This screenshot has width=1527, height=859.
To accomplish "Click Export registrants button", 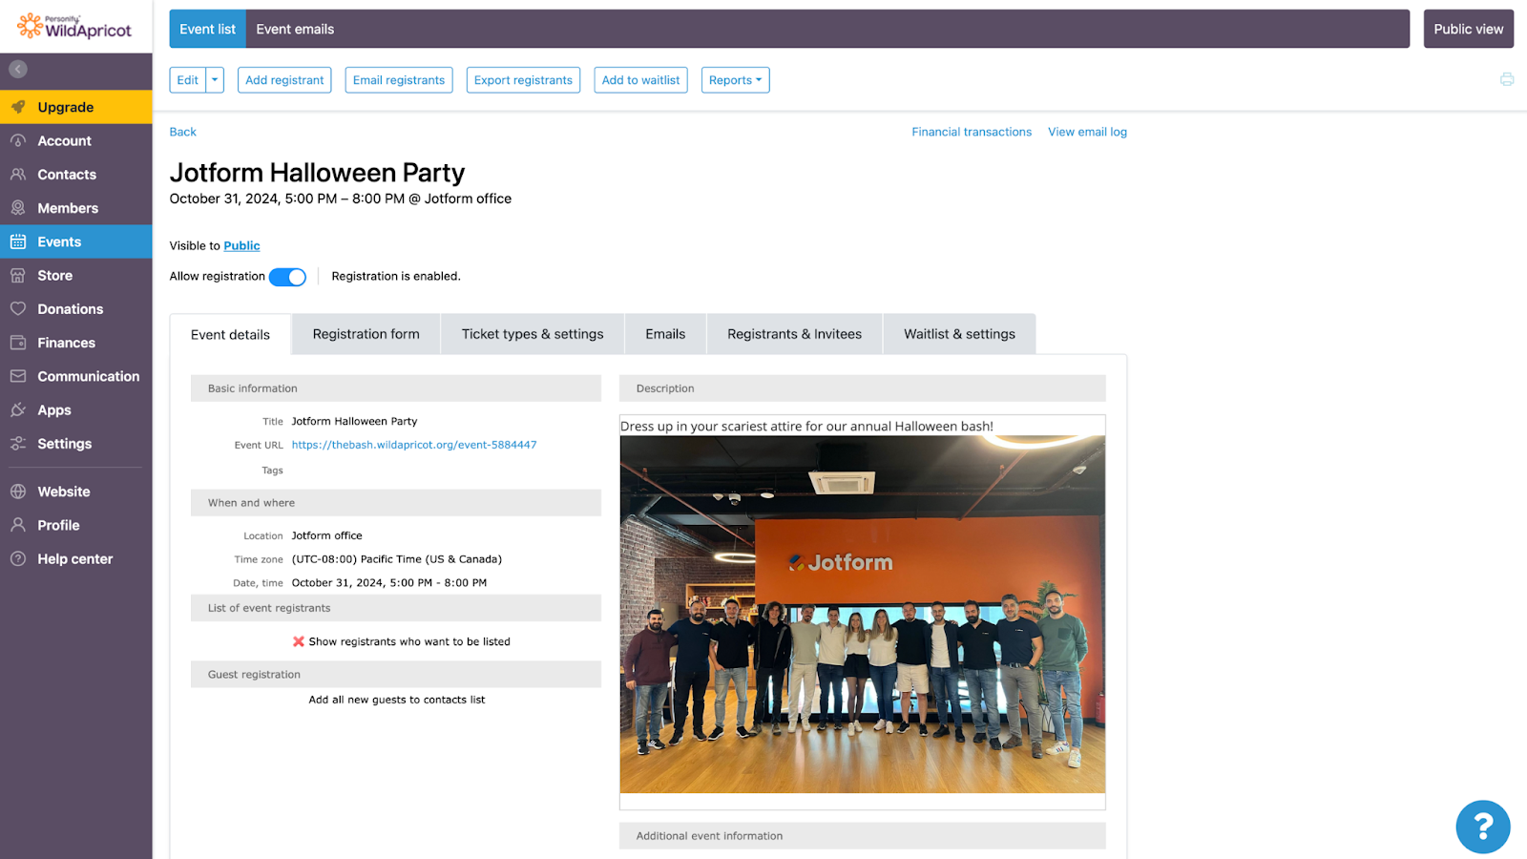I will point(523,80).
